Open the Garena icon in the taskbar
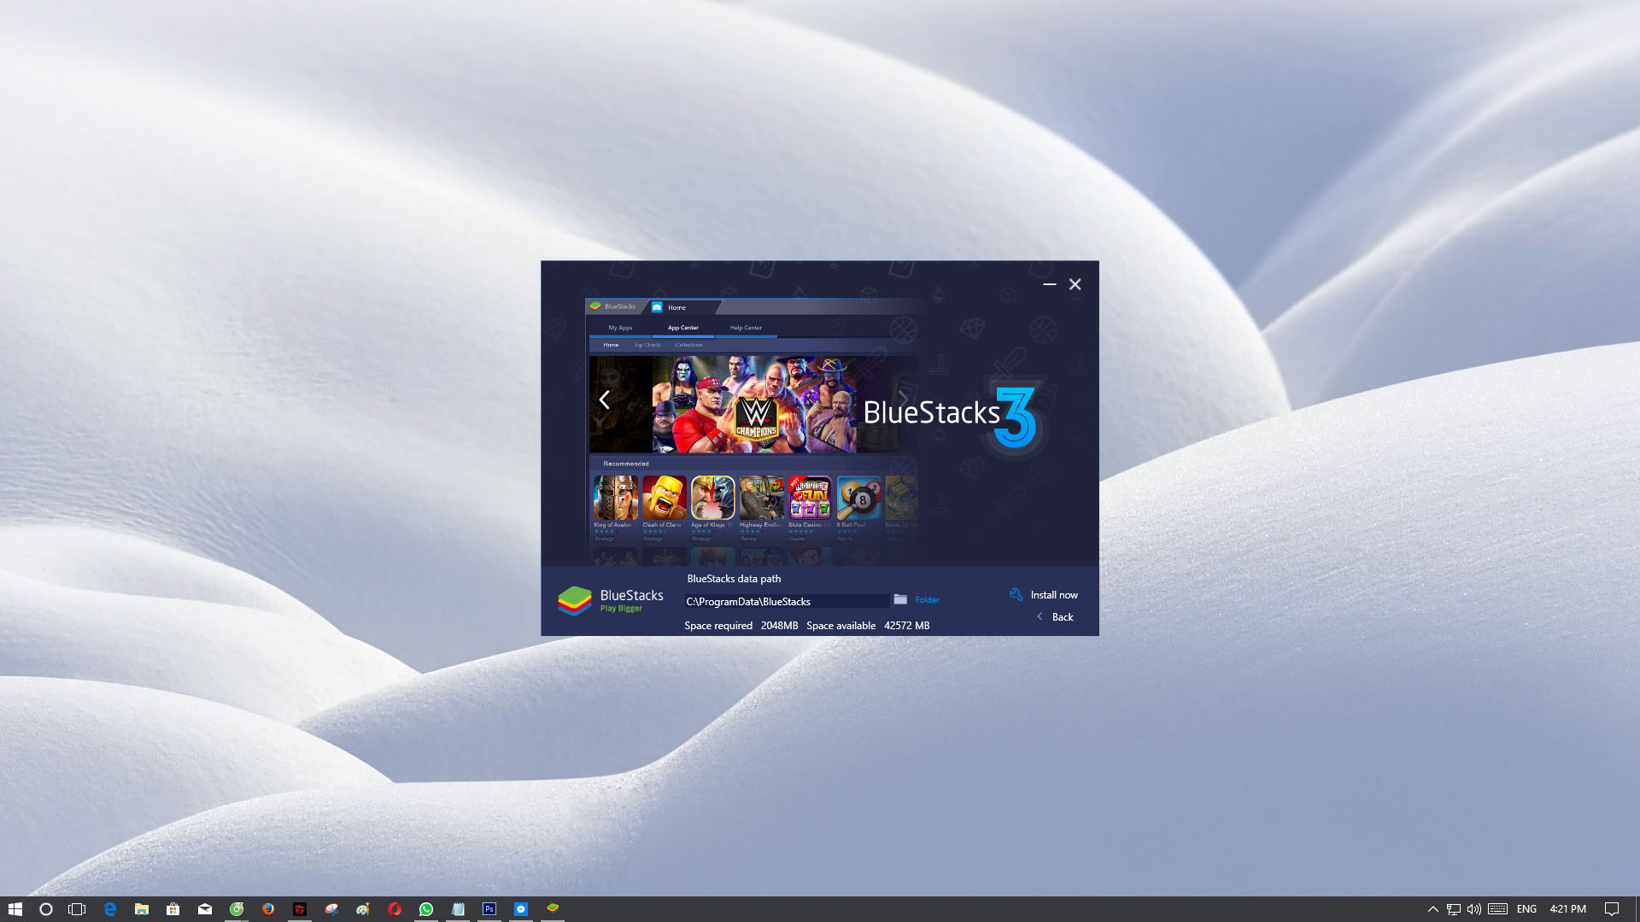Viewport: 1640px width, 922px height. pos(300,909)
